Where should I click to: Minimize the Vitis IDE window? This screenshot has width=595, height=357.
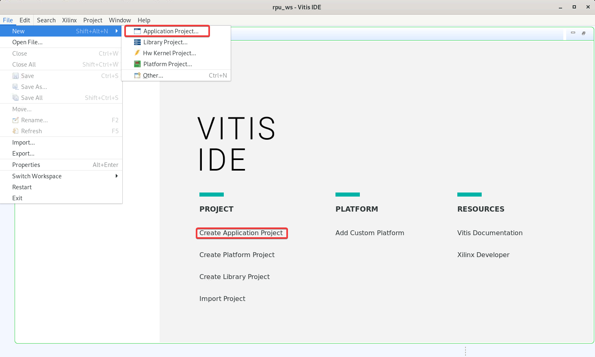click(x=561, y=7)
